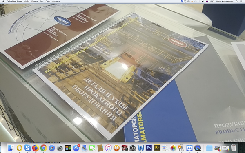This screenshot has width=245, height=153.
Task: Open iBooks from the Dock
Action: [x=116, y=148]
